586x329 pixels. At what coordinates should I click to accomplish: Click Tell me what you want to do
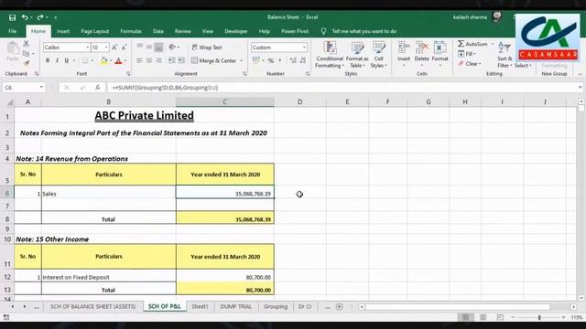pos(364,31)
